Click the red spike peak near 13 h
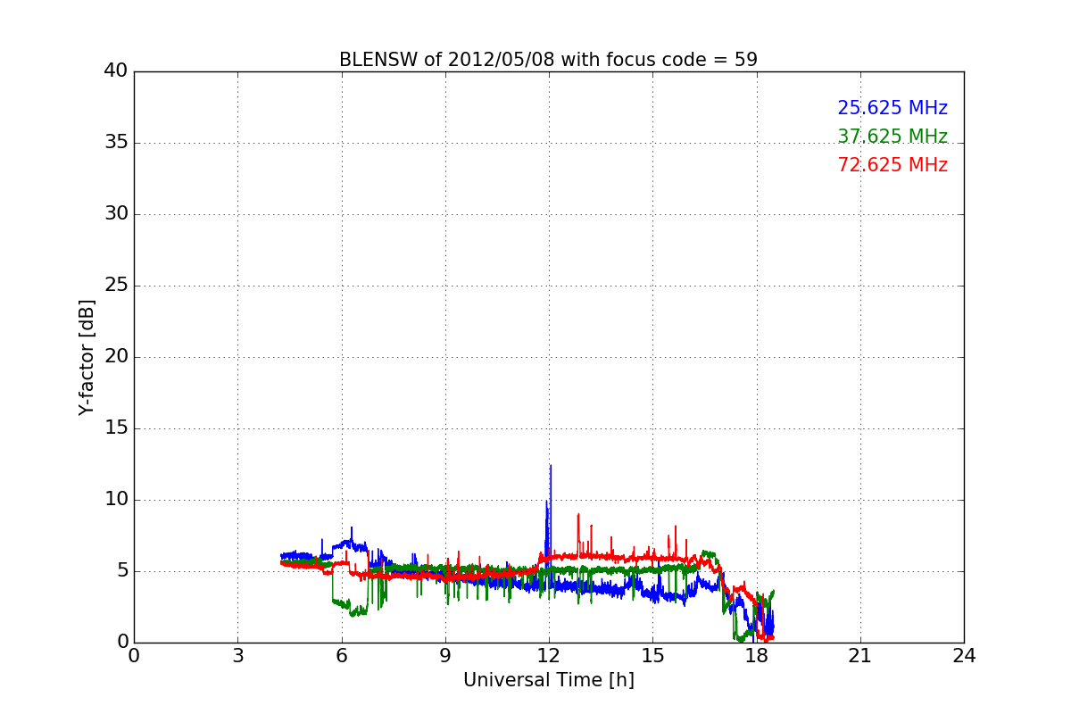Screen dimensions: 1071x714 point(578,515)
